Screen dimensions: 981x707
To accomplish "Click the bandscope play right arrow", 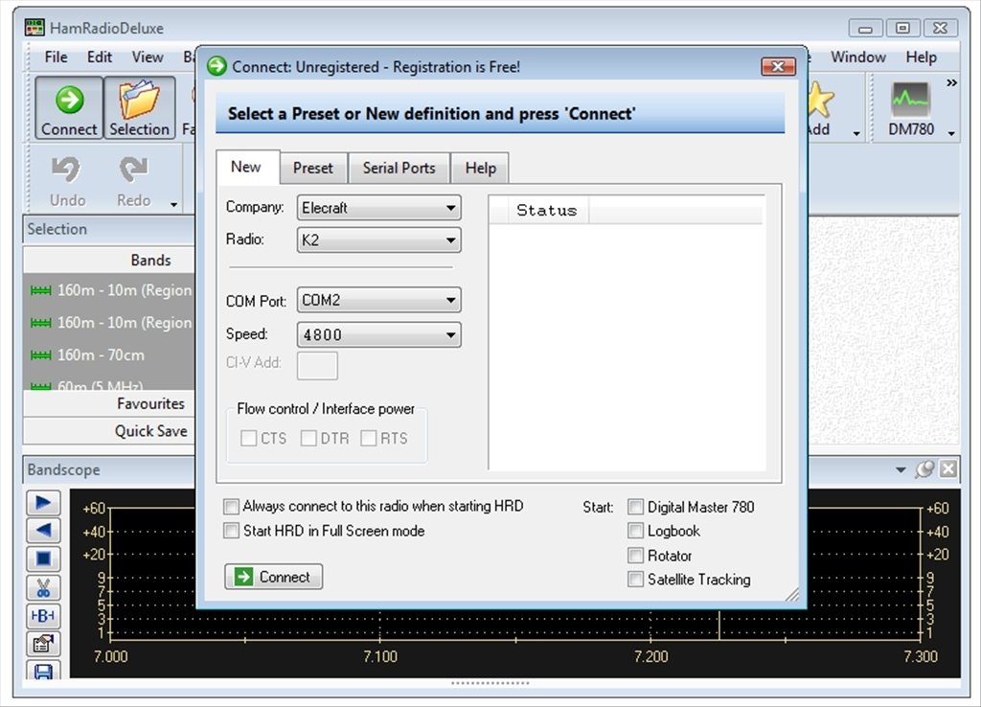I will (x=43, y=502).
